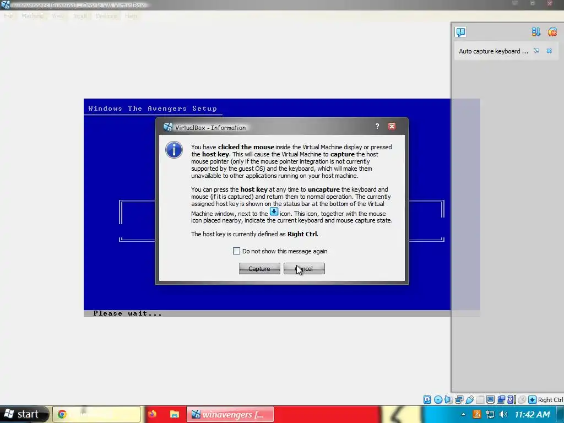Close the VirtualBox Information dialog with red X
This screenshot has width=564, height=423.
pos(392,126)
